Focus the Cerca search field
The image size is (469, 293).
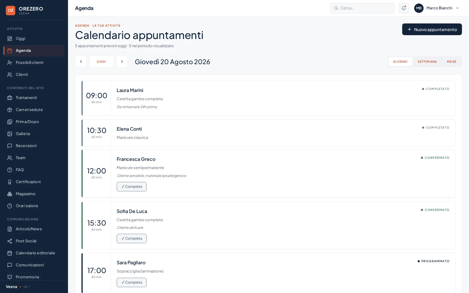[363, 8]
